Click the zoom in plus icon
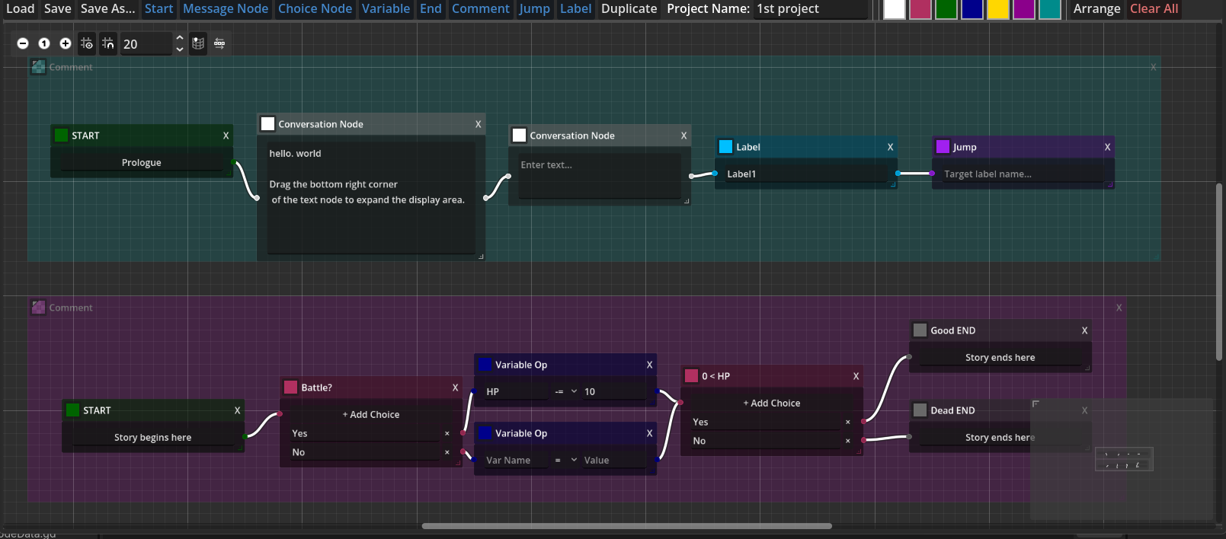 click(x=66, y=43)
